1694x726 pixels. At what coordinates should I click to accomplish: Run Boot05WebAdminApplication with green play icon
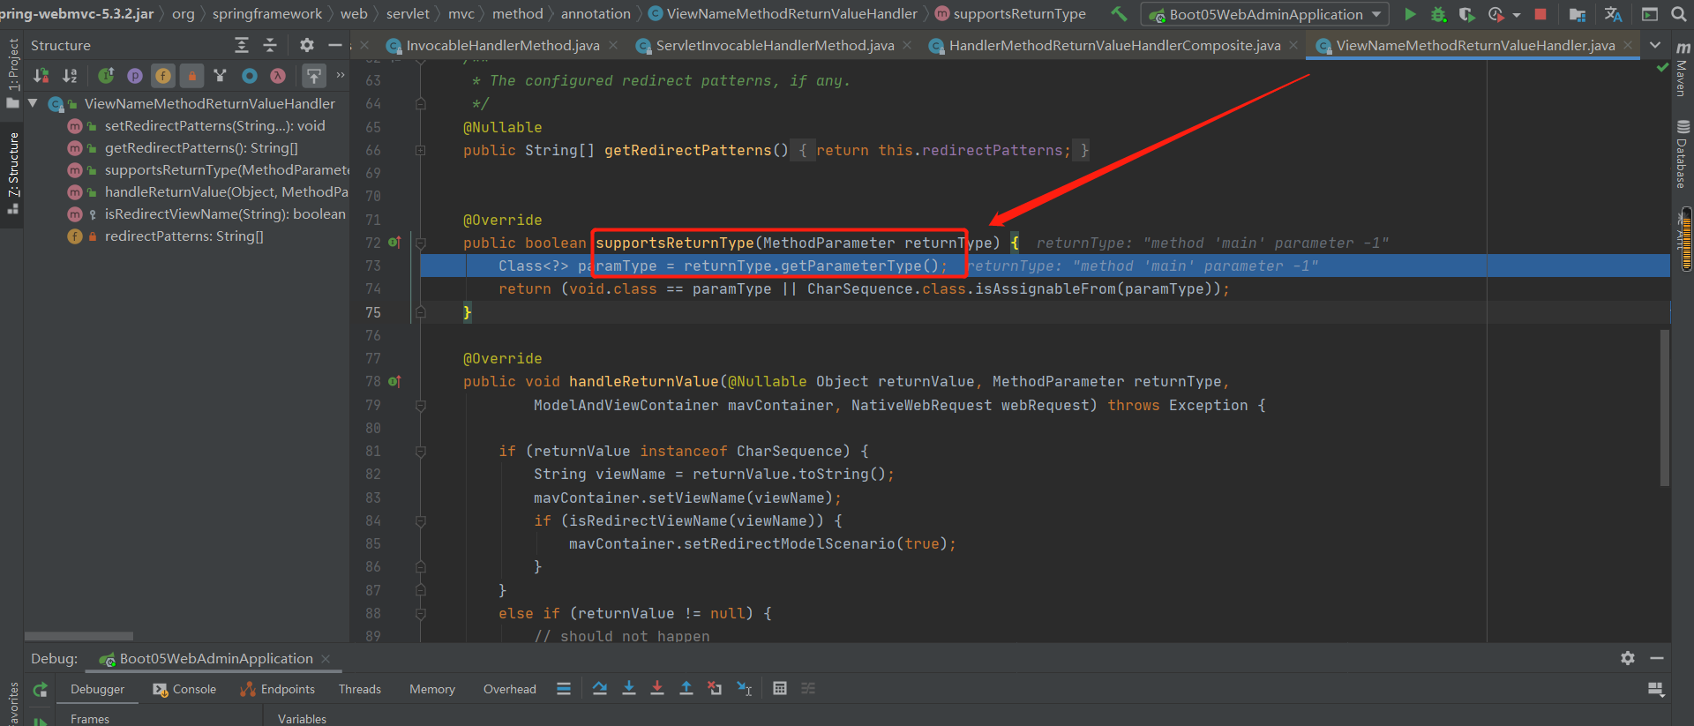click(1410, 14)
